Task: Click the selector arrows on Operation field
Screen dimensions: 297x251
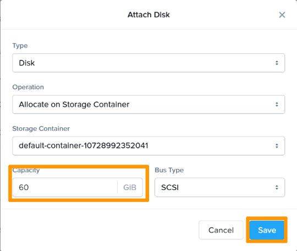Action: (x=277, y=104)
